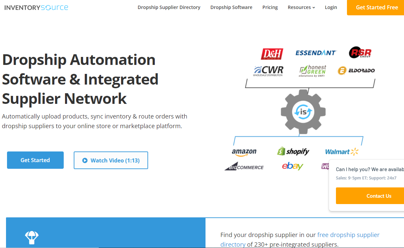Click the D&H supplier logo

(272, 54)
